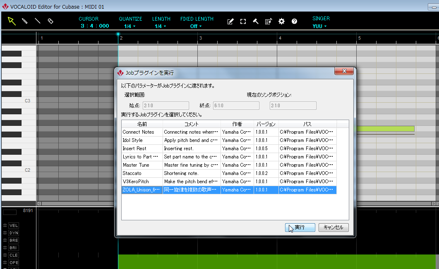Click measure 5 on the ruler
Image resolution: width=439 pixels, height=269 pixels.
(x=360, y=38)
